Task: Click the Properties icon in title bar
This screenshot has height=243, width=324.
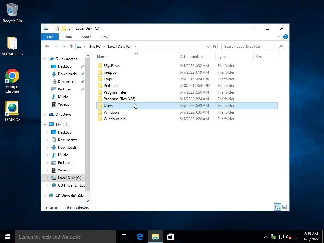Action: tap(57, 28)
